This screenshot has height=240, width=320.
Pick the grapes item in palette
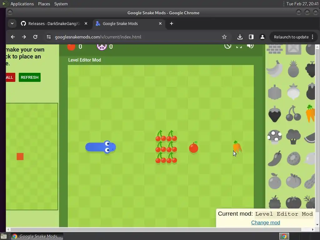(310, 69)
